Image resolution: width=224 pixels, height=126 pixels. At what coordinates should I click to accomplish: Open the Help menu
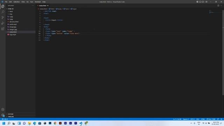(x=44, y=2)
